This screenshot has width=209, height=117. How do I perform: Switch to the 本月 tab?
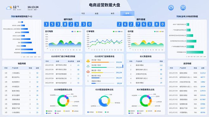coord(112,13)
